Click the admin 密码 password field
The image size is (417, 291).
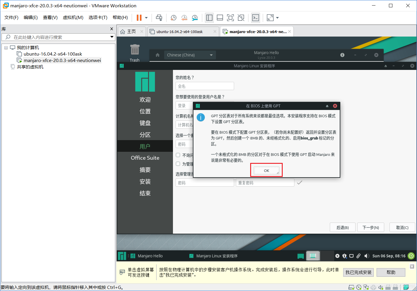[x=205, y=183]
